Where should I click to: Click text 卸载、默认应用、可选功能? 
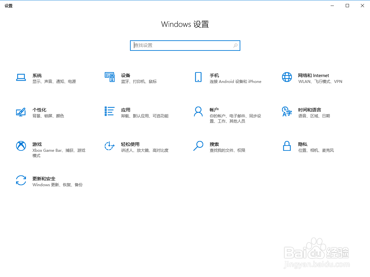(145, 116)
